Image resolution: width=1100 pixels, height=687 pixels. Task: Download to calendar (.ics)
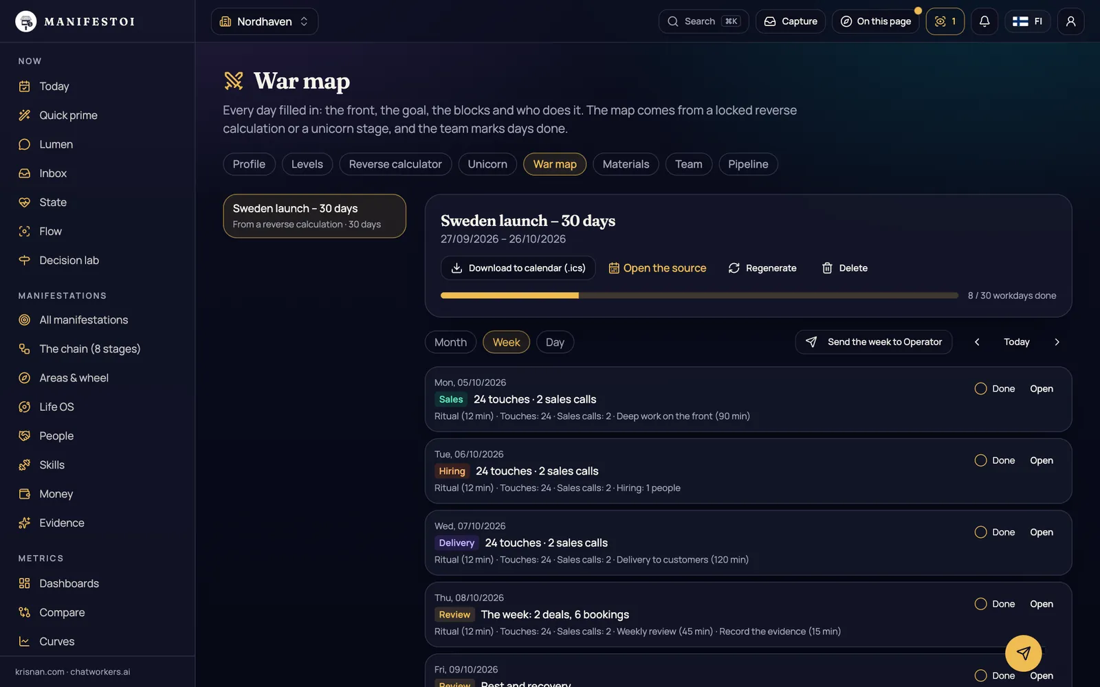point(518,268)
